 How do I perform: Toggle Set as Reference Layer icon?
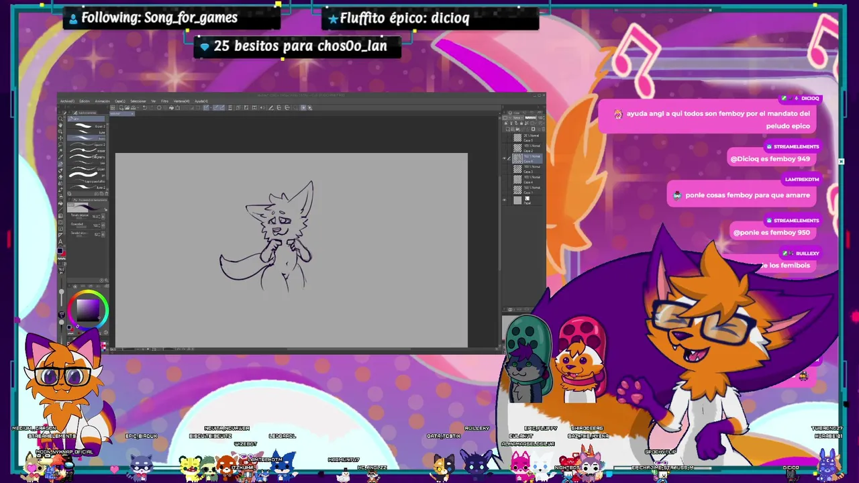pyautogui.click(x=511, y=123)
